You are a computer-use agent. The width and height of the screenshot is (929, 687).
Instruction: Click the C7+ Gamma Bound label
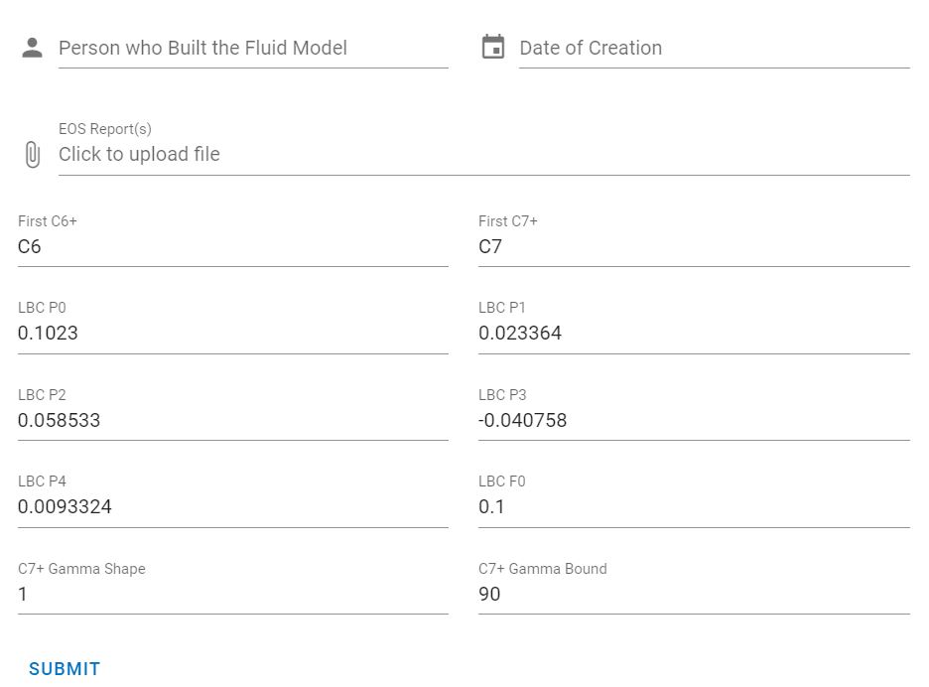543,569
